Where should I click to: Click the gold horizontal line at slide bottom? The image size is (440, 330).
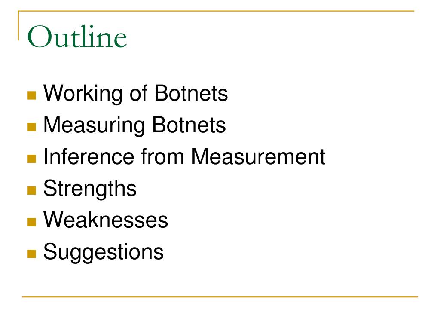coord(220,296)
